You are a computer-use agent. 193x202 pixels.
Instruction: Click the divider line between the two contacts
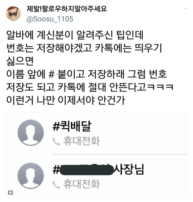[x=120, y=154]
